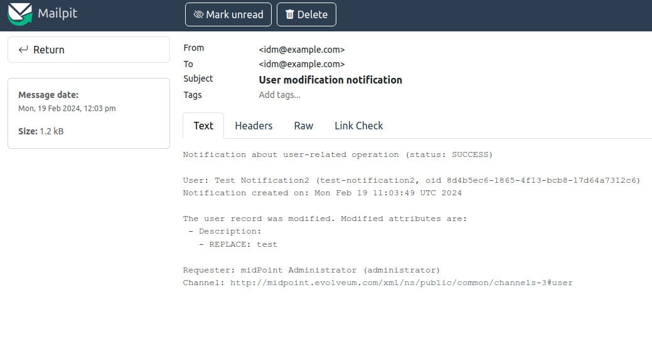
Task: Click the Requester midPoint Administrator line
Action: pos(311,270)
